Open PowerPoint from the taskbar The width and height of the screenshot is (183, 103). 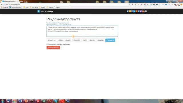click(26, 101)
